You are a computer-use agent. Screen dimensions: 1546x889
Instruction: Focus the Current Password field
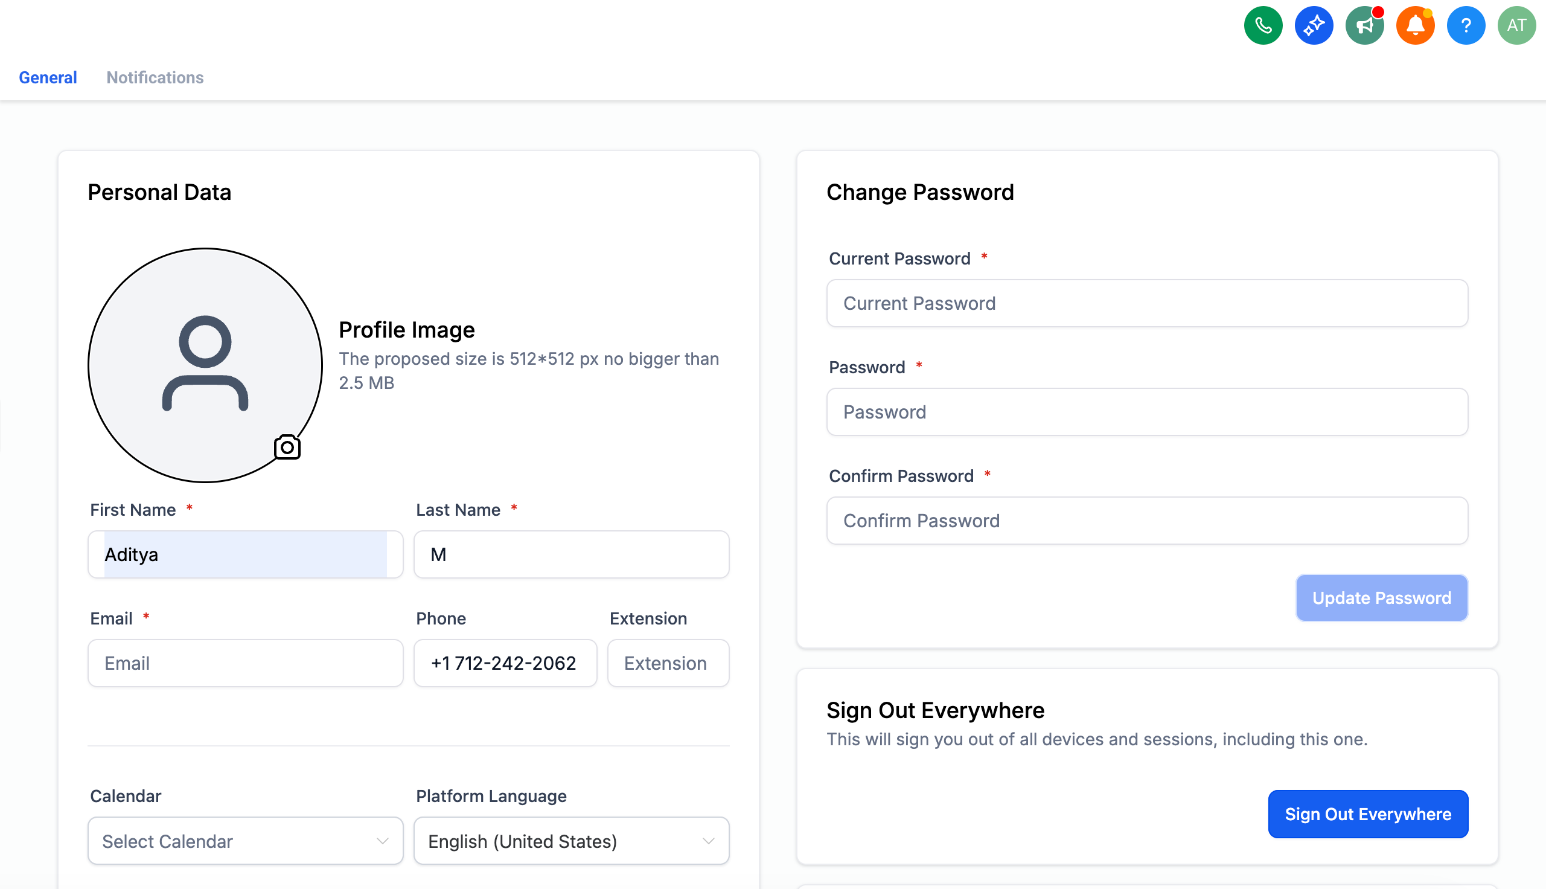pyautogui.click(x=1147, y=303)
